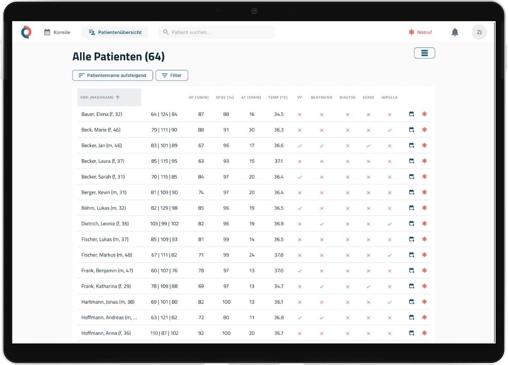Open the ZJ user avatar menu
The width and height of the screenshot is (508, 365).
(479, 32)
